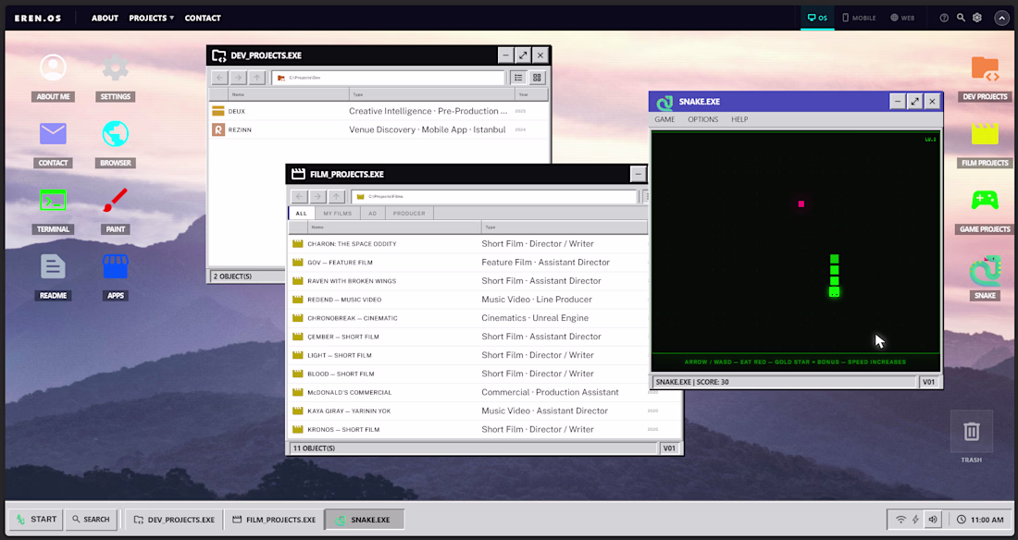Viewport: 1018px width, 540px height.
Task: Click the volume icon in the system tray
Action: (x=933, y=520)
